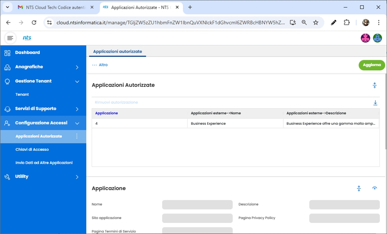Image resolution: width=387 pixels, height=234 pixels.
Task: Open three-dot options next to Applicazioni Autorizzate
Action: (77, 136)
